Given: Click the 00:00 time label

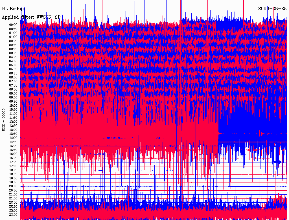Looking at the screenshot, I should (x=13, y=25).
